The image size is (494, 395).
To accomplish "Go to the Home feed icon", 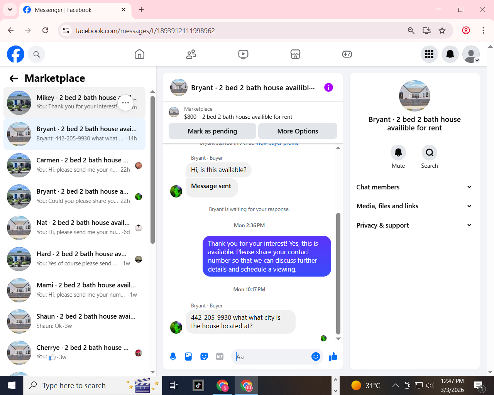I will point(139,54).
